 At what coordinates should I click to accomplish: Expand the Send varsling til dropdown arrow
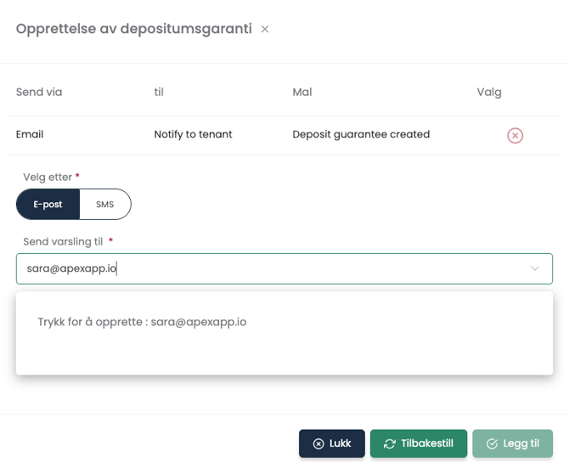(535, 268)
